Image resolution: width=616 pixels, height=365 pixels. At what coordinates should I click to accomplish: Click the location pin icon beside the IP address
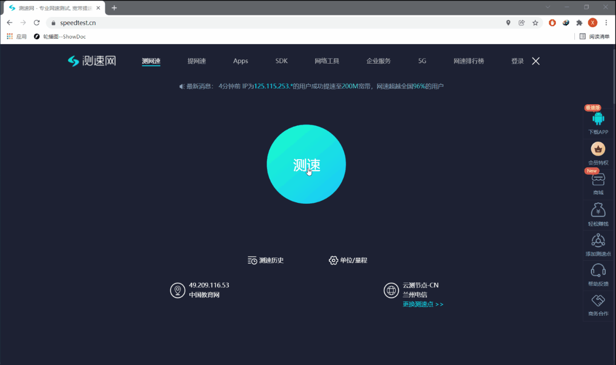click(178, 291)
